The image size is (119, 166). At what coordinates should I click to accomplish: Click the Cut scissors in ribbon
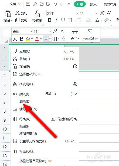click(x=18, y=13)
